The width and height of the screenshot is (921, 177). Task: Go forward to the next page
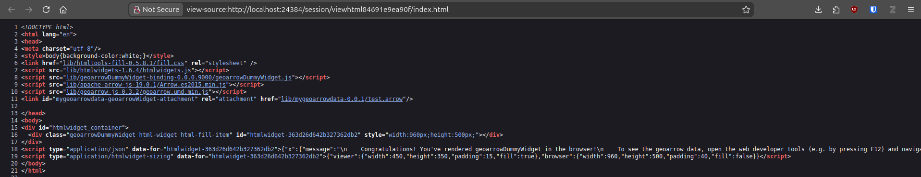[x=29, y=10]
